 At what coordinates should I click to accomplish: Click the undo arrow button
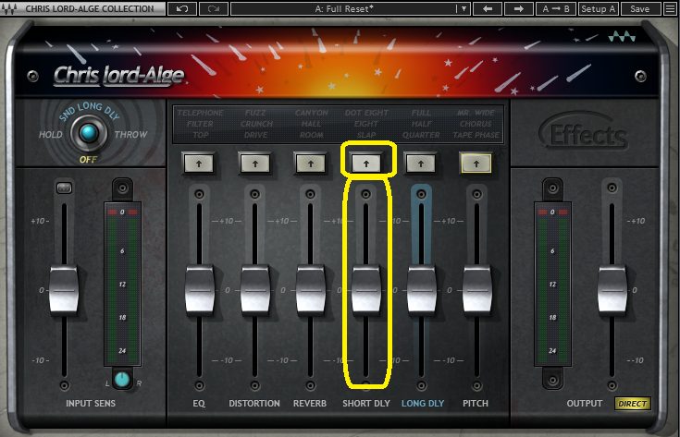pos(181,8)
